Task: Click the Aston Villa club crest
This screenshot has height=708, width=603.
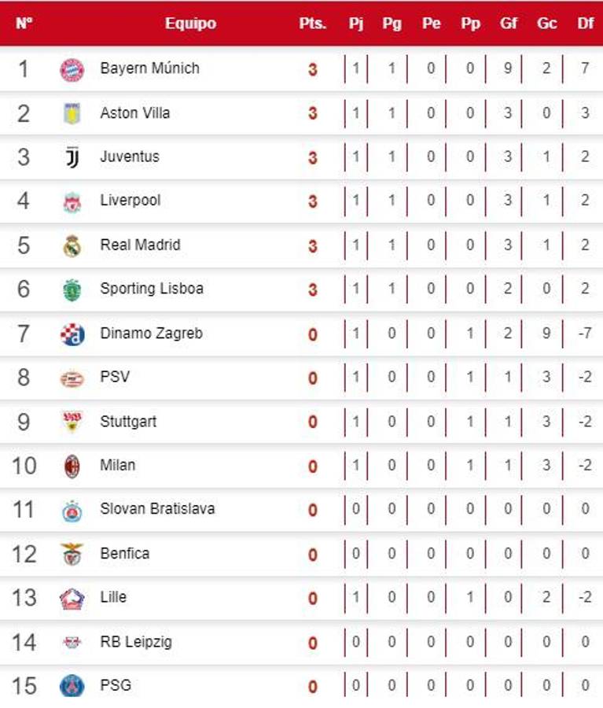Action: click(72, 113)
